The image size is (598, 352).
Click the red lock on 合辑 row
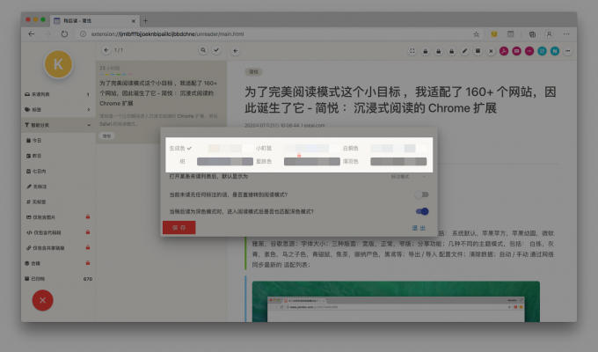[x=88, y=262]
